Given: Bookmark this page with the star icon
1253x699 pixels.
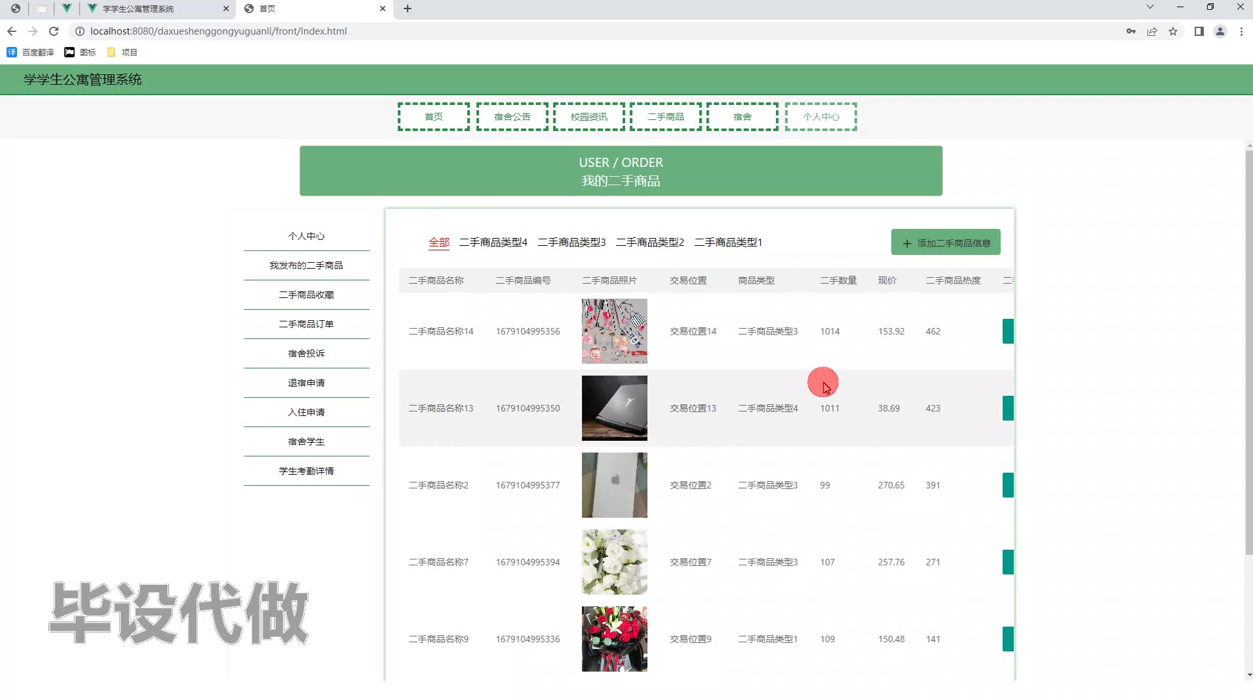Looking at the screenshot, I should click(x=1173, y=31).
